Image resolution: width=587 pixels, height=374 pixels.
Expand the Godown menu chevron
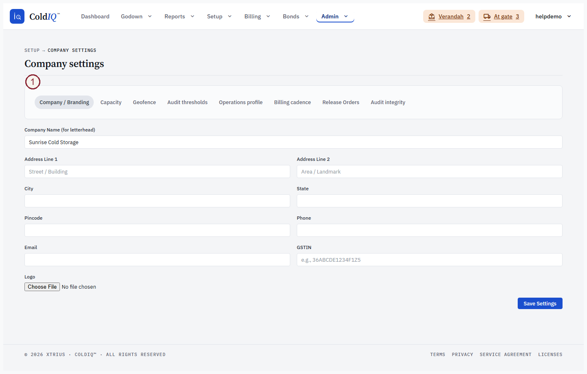[150, 16]
